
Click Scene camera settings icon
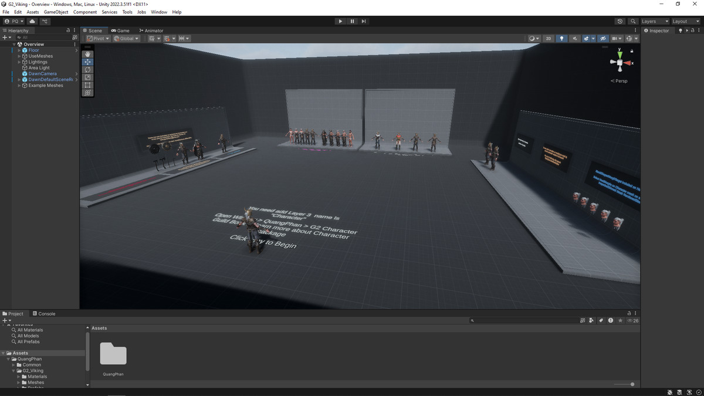617,39
